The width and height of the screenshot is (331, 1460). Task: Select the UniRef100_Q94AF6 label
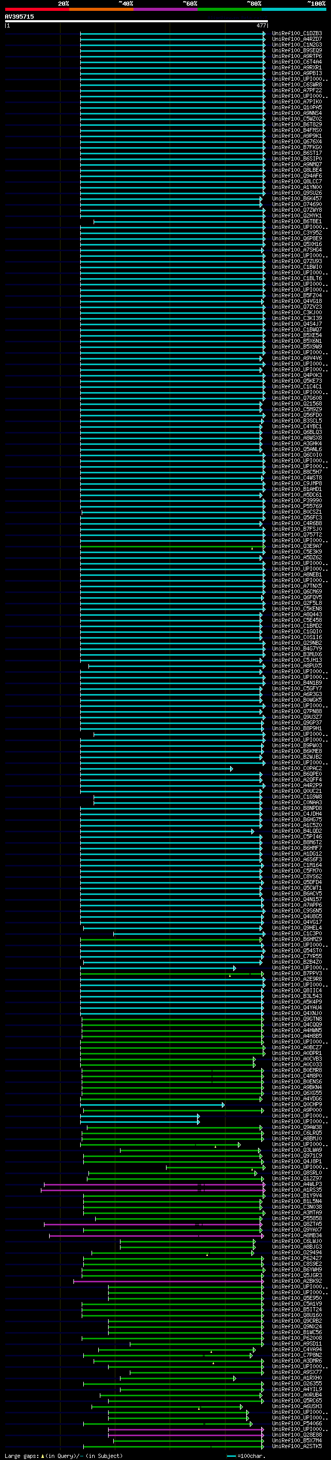[x=297, y=176]
